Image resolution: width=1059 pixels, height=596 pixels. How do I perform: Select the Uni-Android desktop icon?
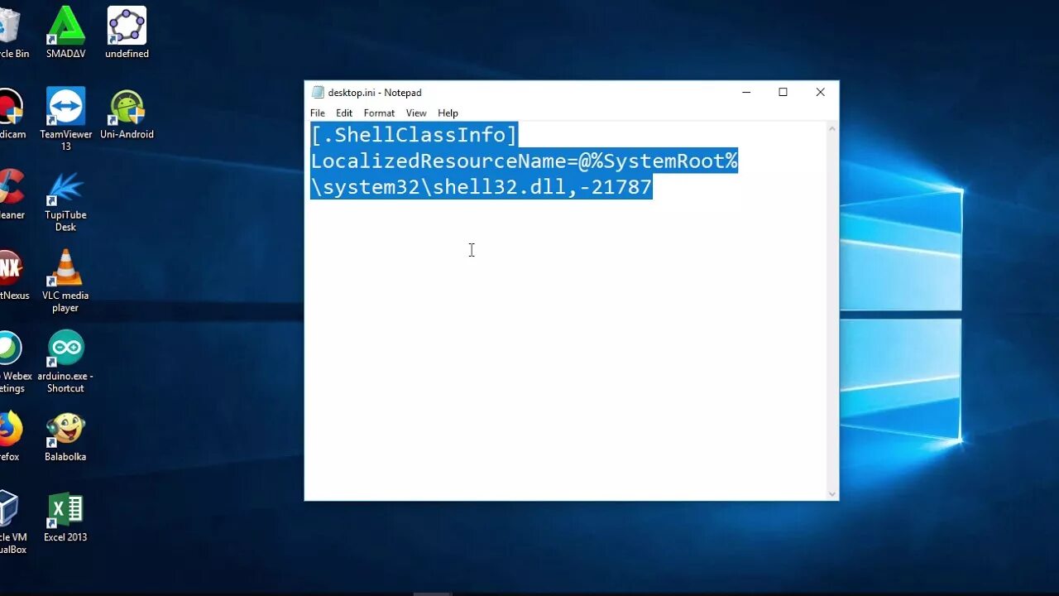pyautogui.click(x=127, y=113)
